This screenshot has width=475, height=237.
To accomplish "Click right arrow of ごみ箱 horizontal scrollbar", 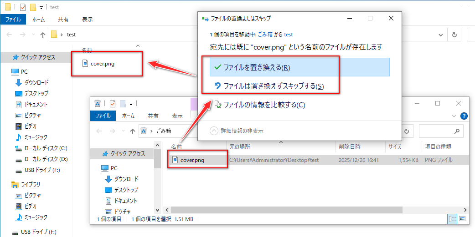I will tap(465, 210).
